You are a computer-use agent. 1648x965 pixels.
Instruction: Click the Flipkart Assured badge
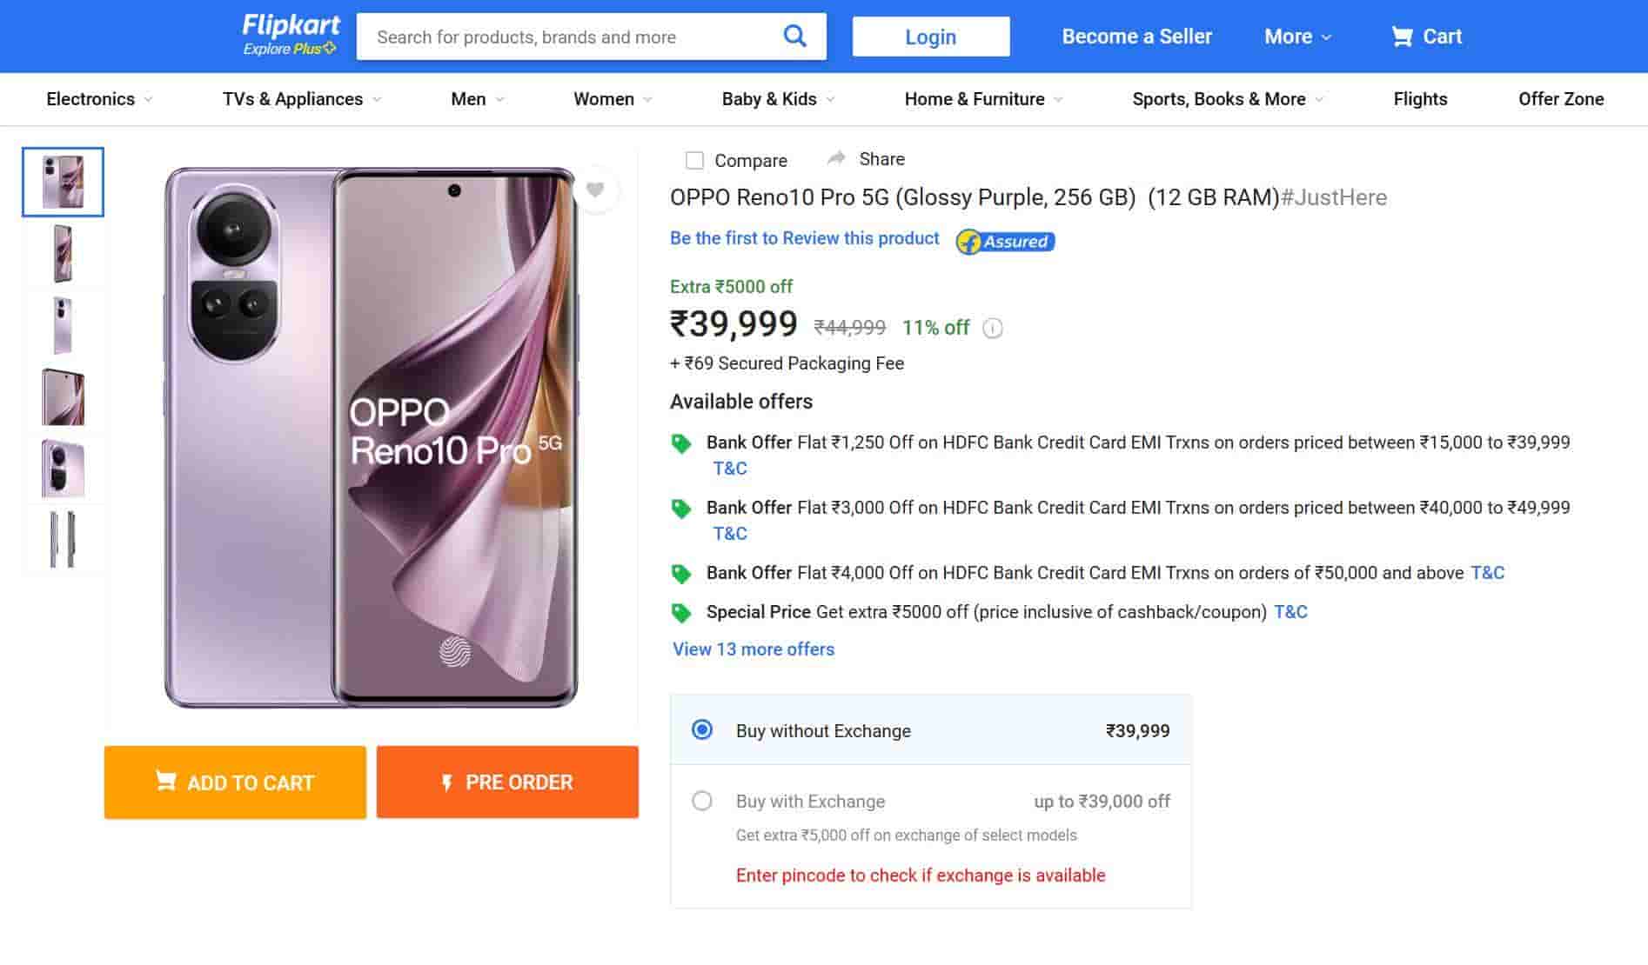[1005, 242]
